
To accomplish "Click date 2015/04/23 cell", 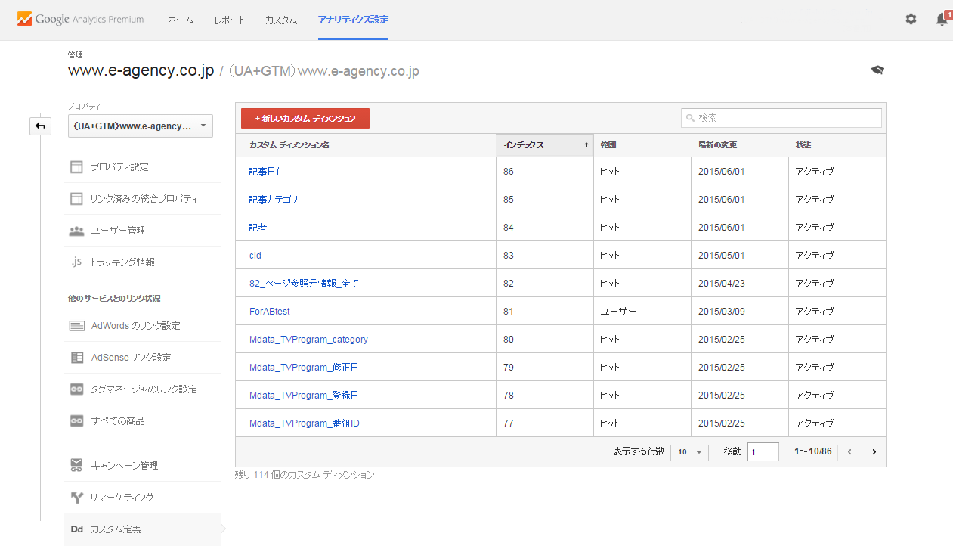I will click(721, 284).
